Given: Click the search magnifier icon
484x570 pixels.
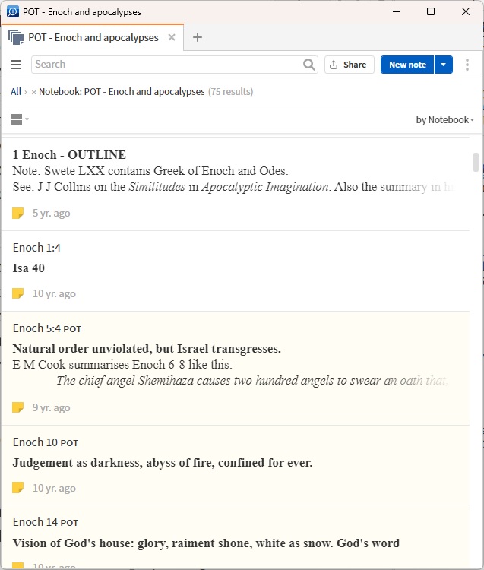Looking at the screenshot, I should [308, 65].
